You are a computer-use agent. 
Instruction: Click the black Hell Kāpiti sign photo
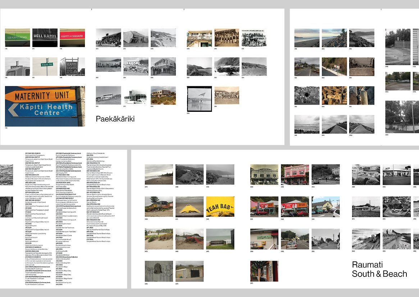45,38
